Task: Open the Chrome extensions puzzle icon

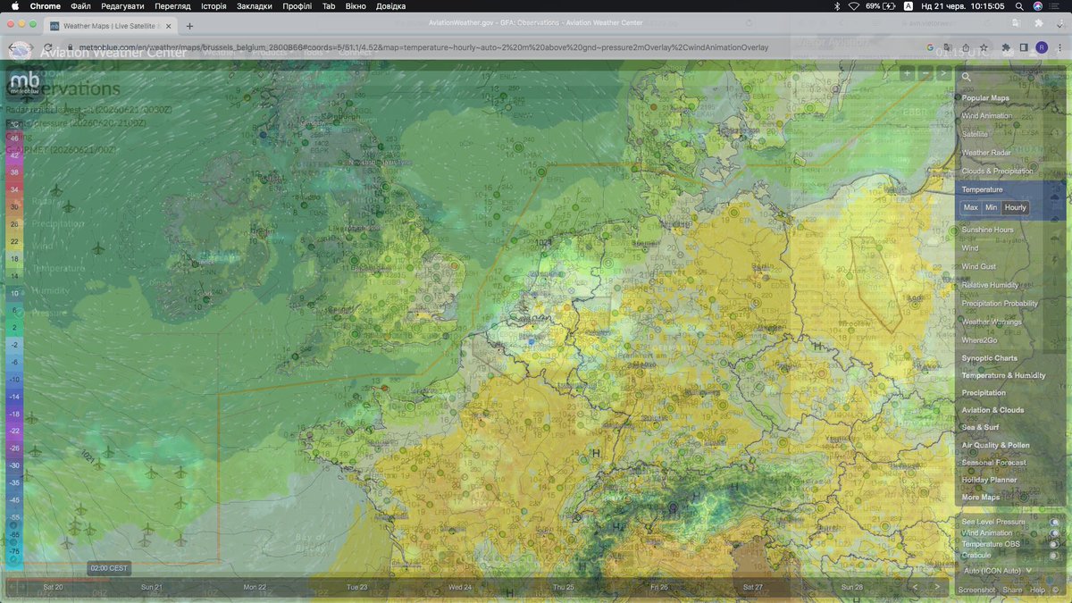Action: coord(1007,47)
